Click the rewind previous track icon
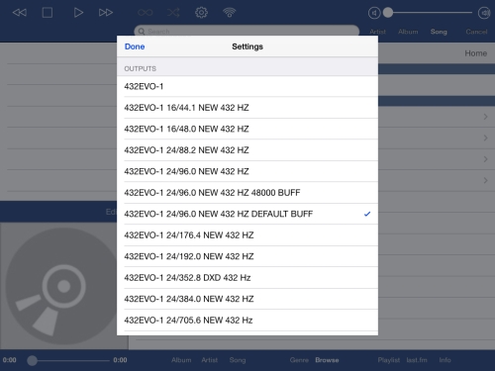Image resolution: width=495 pixels, height=371 pixels. [x=20, y=13]
